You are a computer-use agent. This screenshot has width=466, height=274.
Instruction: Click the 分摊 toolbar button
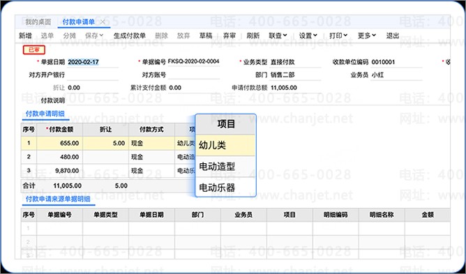[69, 36]
